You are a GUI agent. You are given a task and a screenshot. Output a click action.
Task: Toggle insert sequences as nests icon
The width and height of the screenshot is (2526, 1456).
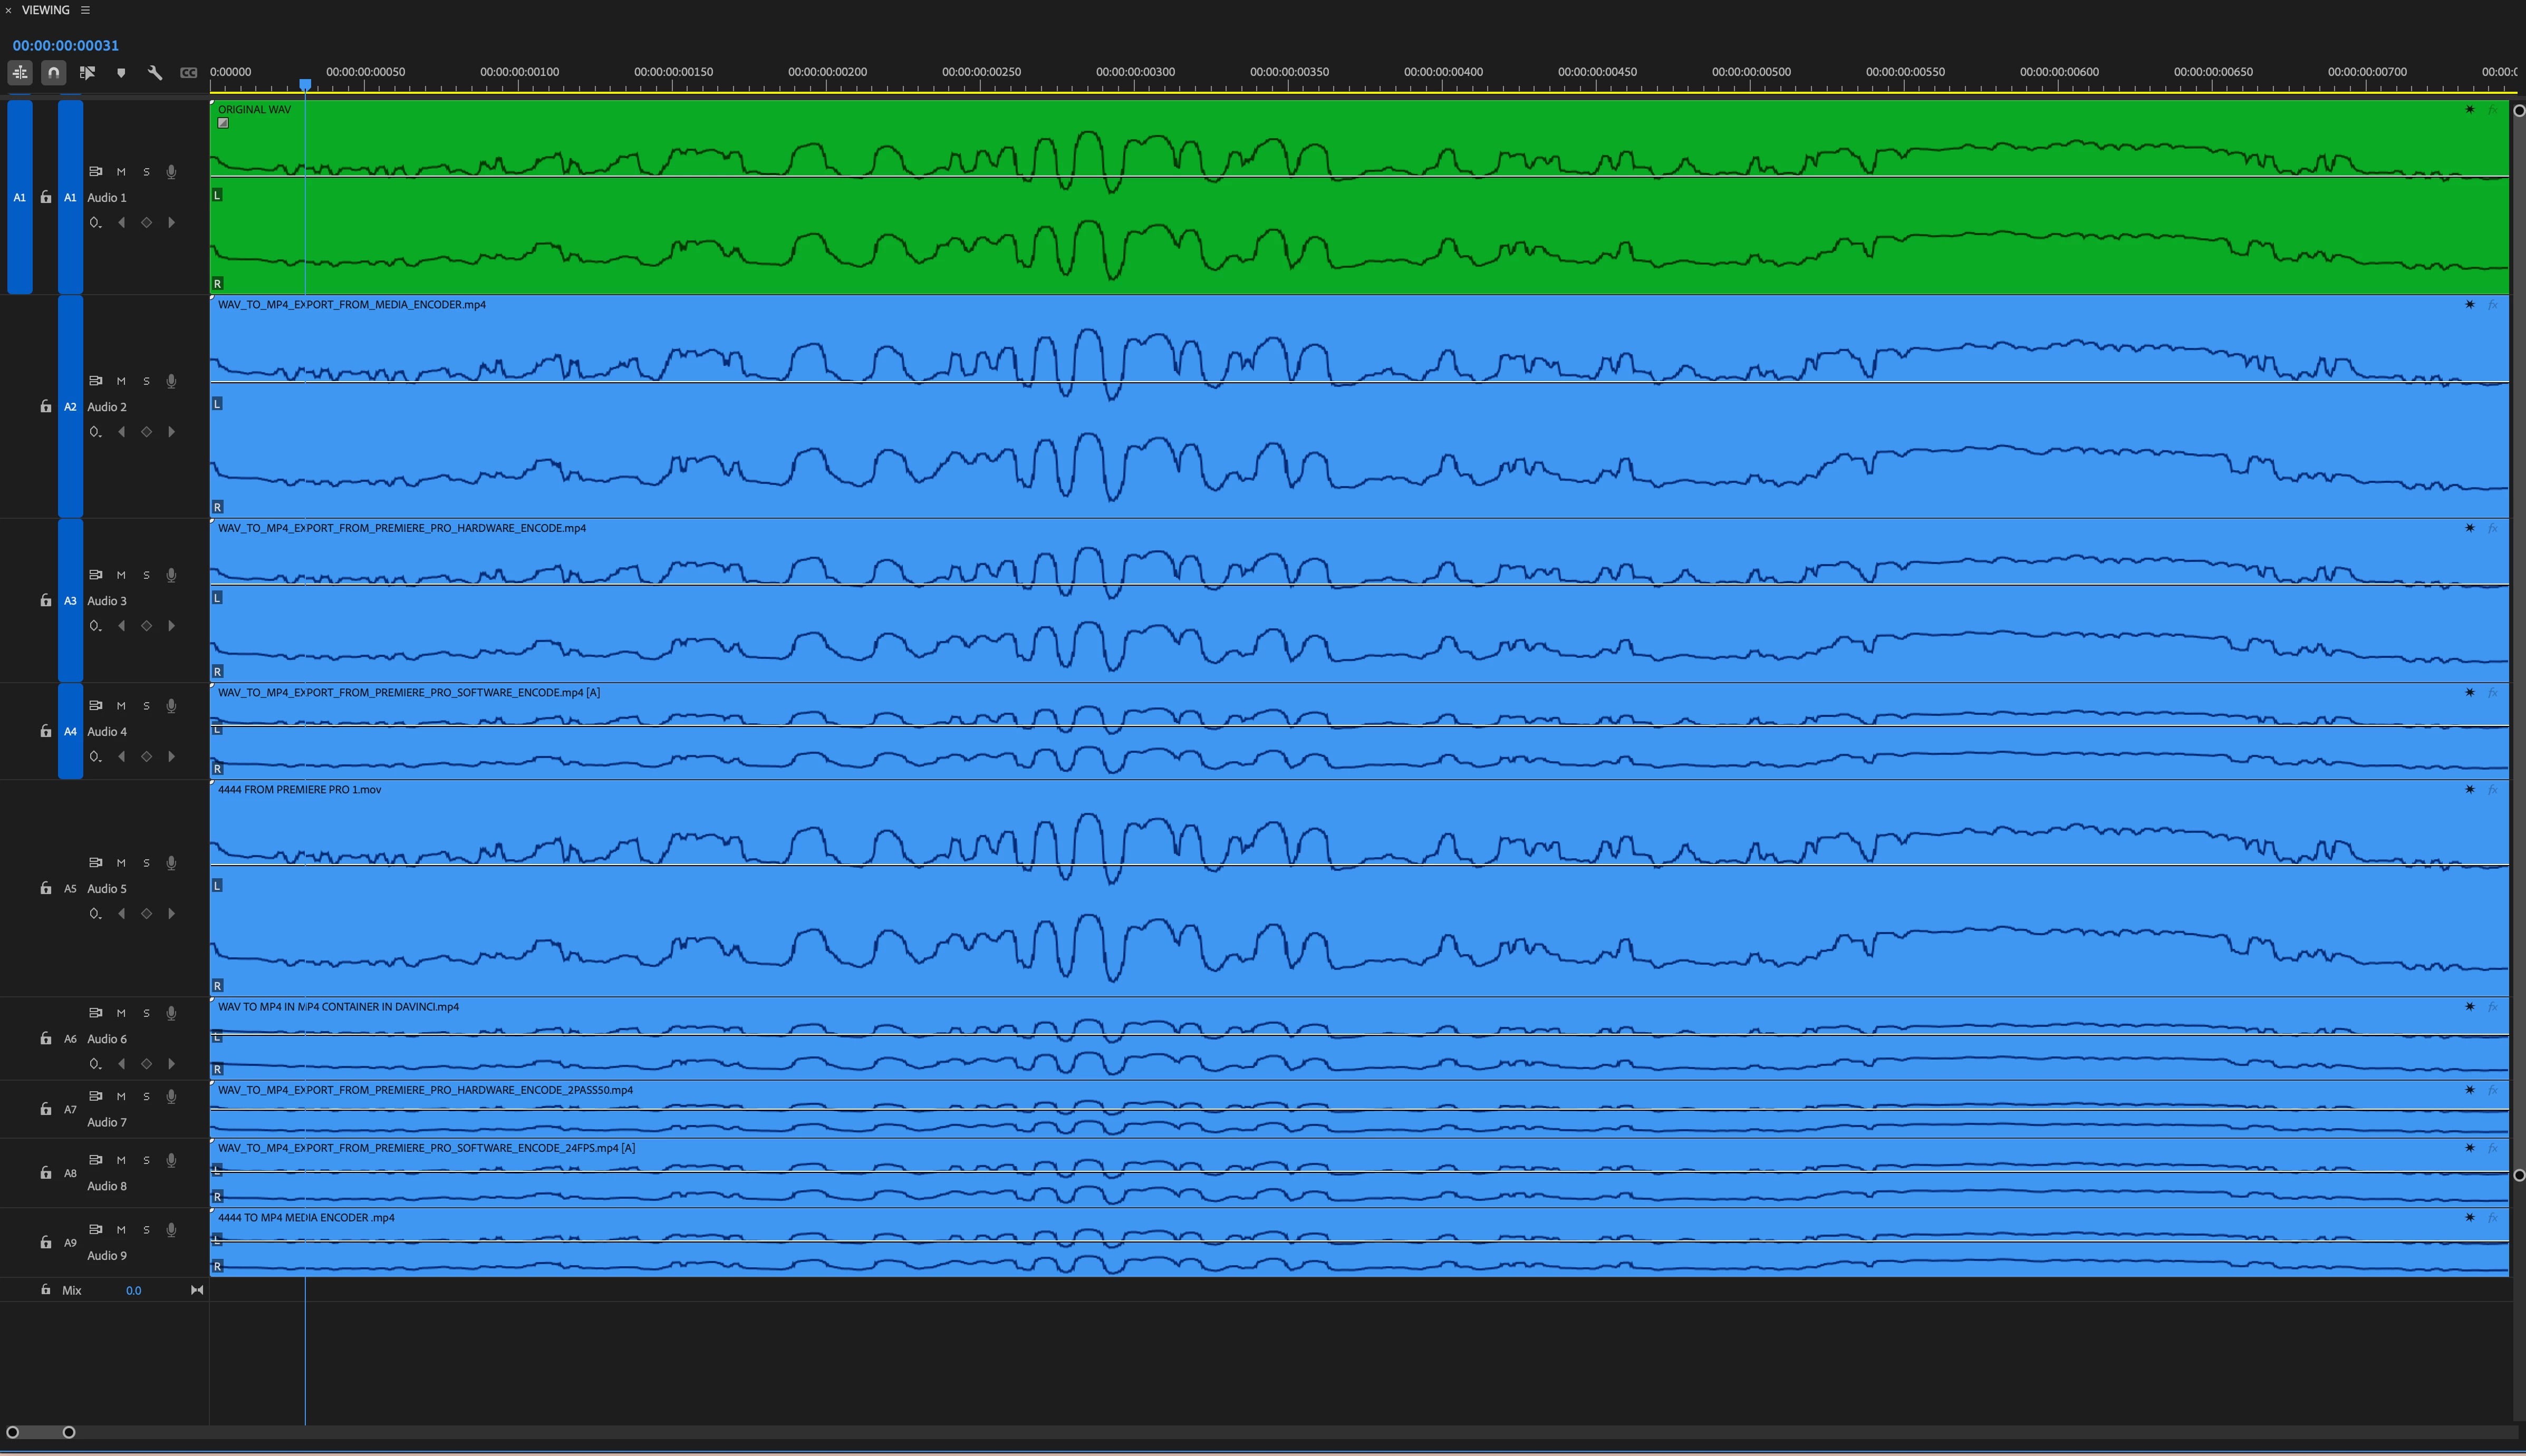[x=20, y=72]
